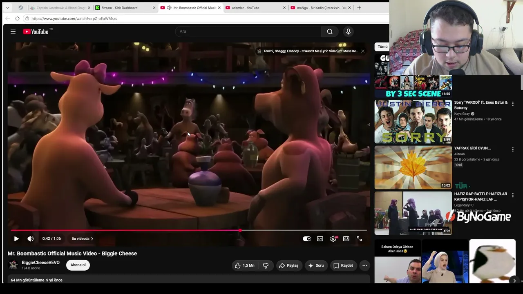Click the pinned tab next to the tab list

[20, 8]
